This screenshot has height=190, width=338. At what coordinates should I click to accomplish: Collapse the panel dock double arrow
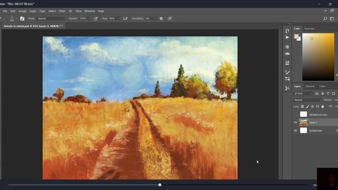[x=289, y=24]
